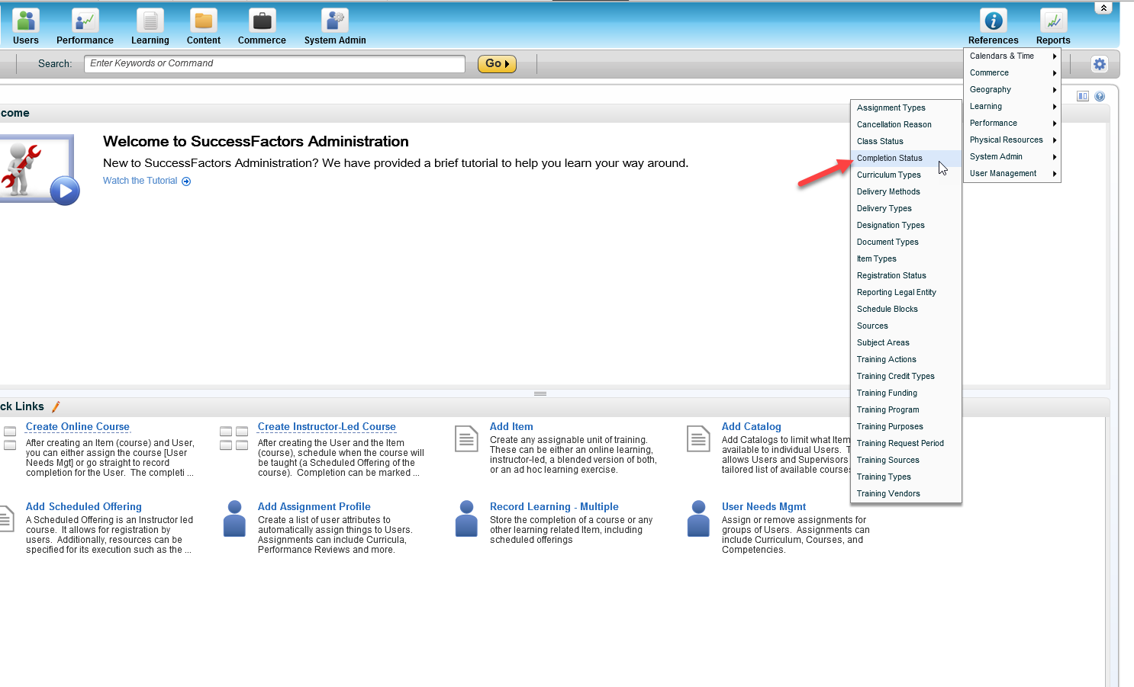This screenshot has height=687, width=1134.
Task: Click the Create Online Course icon
Action: click(10, 438)
